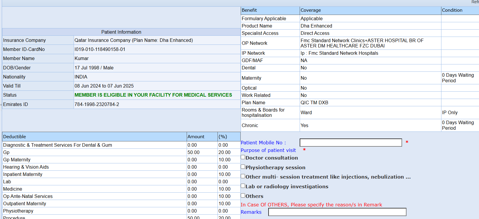Screen dimensions: 479x219
Task: Click the percentage (%) column header
Action: click(x=223, y=137)
